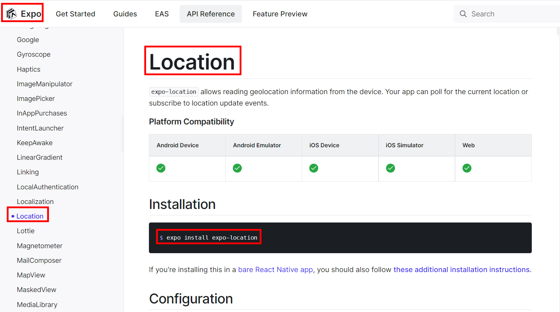The image size is (560, 312).
Task: Select the API Reference tab
Action: point(211,14)
